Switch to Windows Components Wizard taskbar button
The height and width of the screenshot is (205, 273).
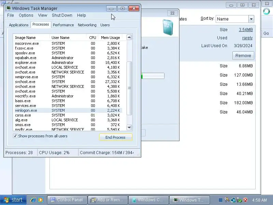[x=148, y=200]
